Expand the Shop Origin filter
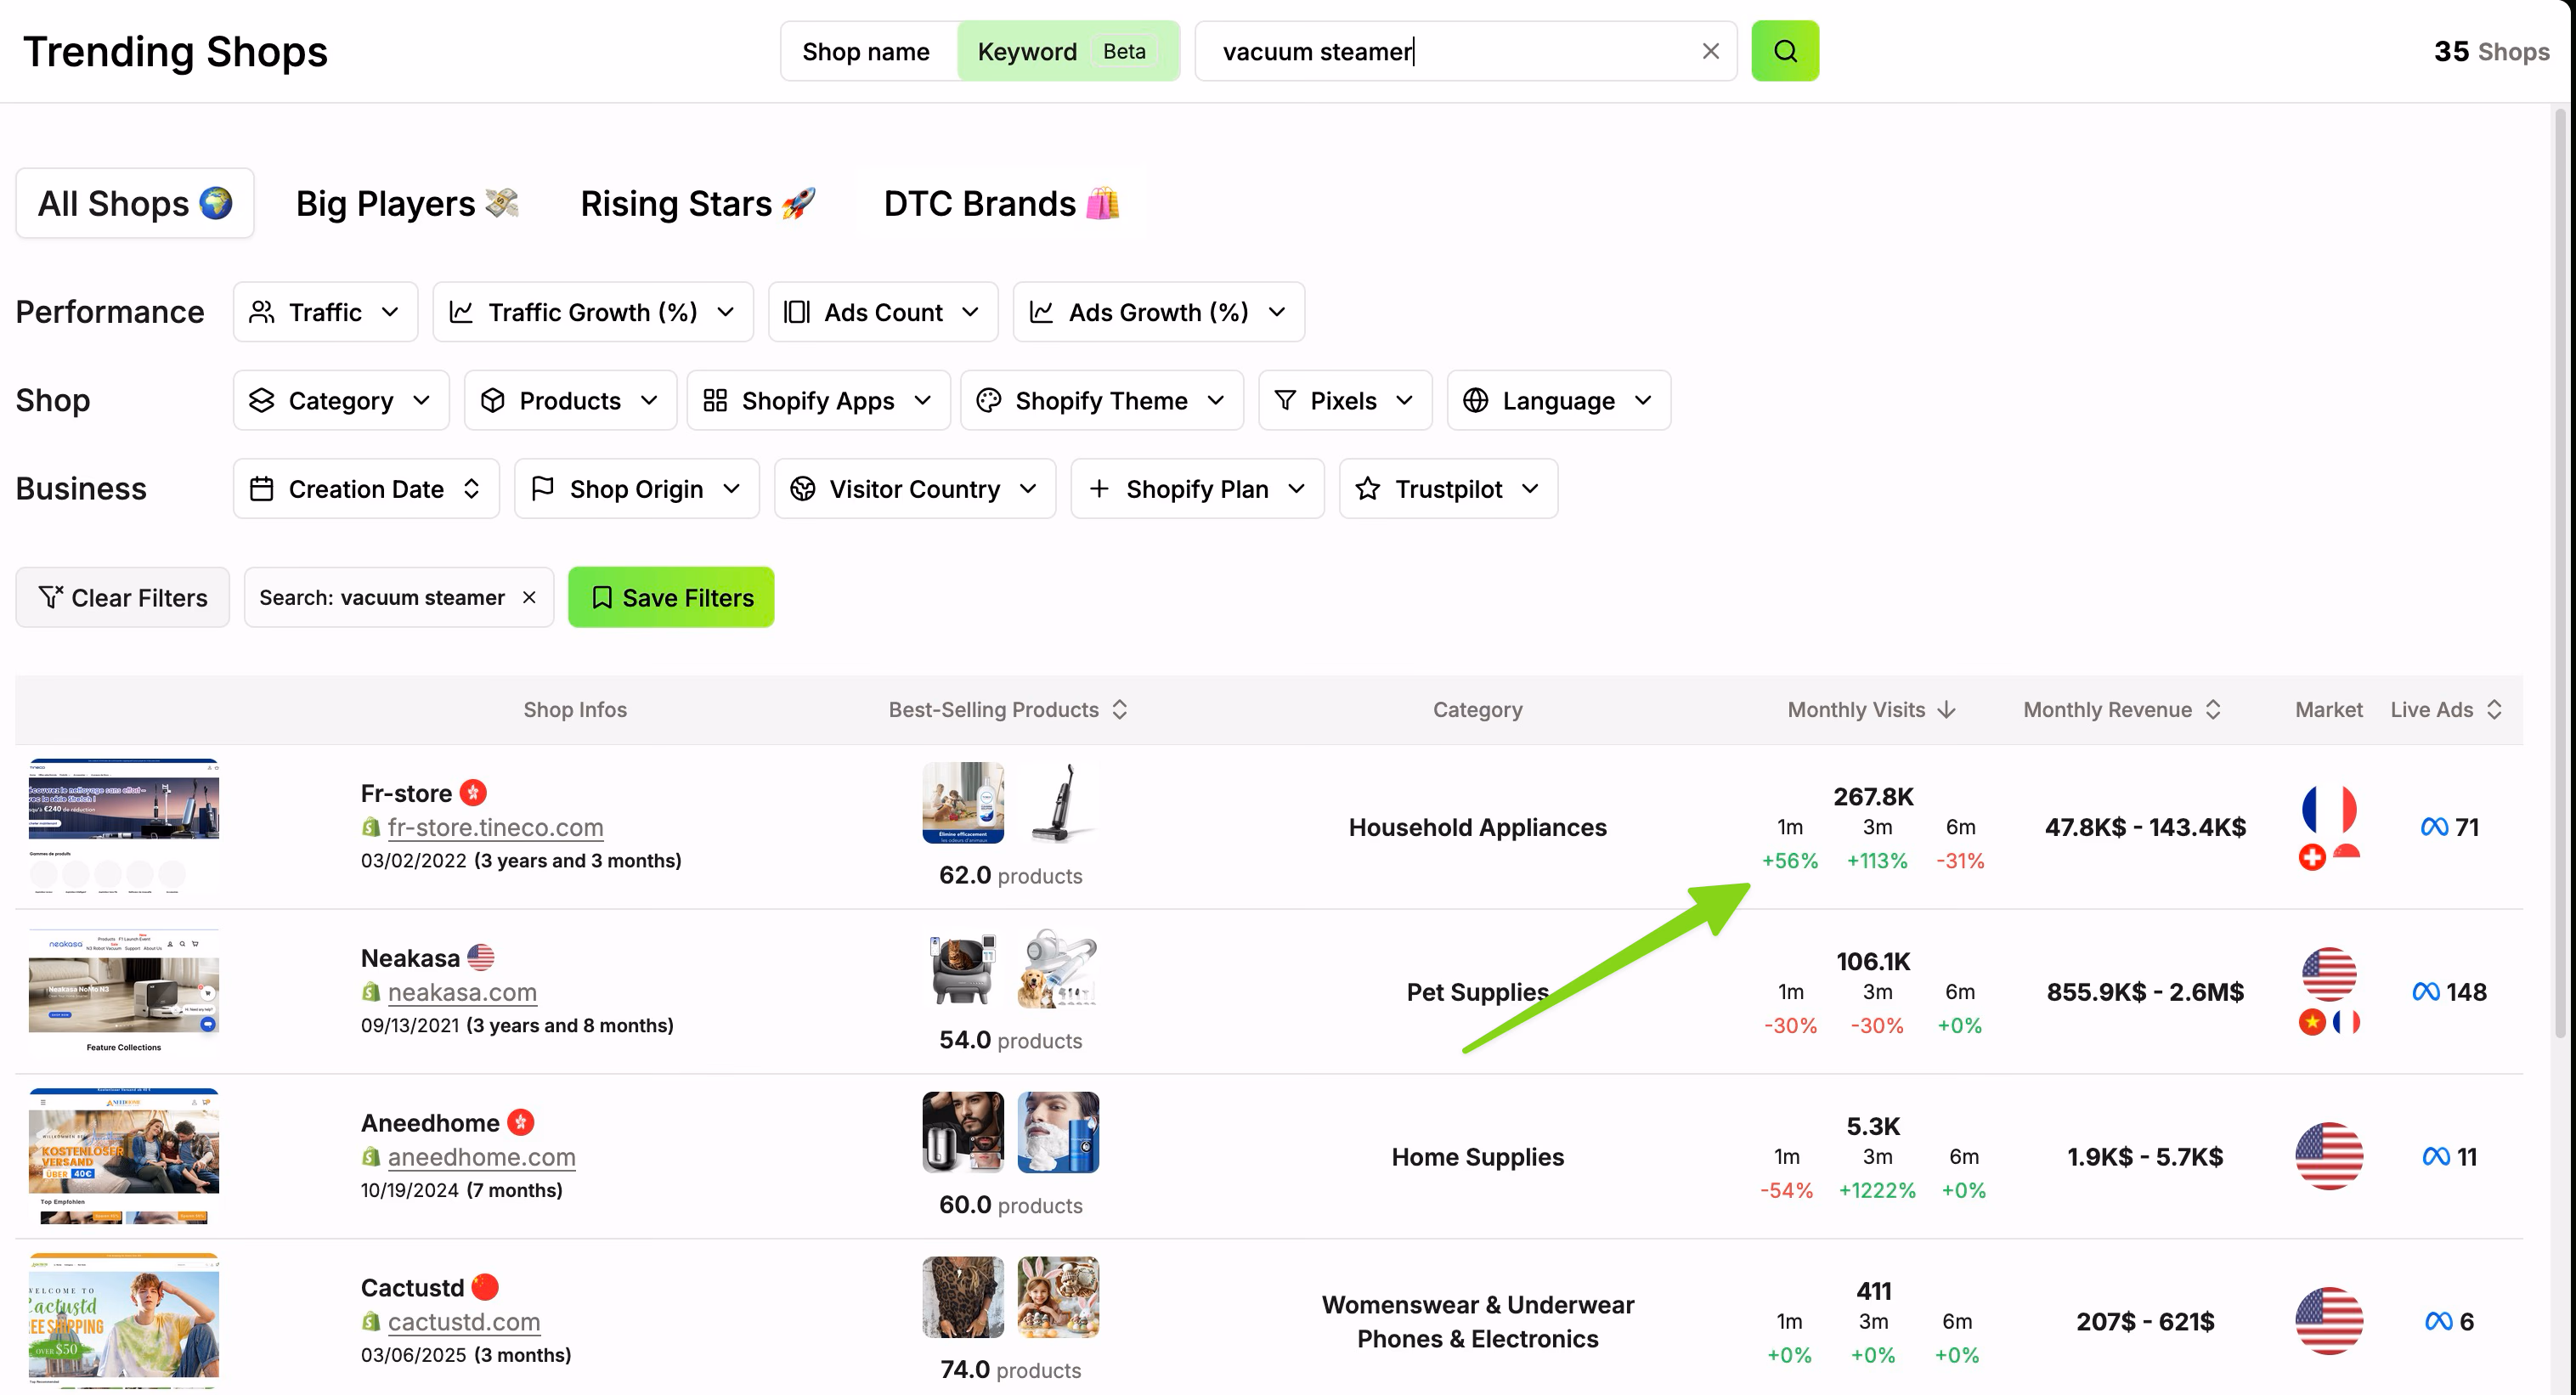 pyautogui.click(x=637, y=489)
